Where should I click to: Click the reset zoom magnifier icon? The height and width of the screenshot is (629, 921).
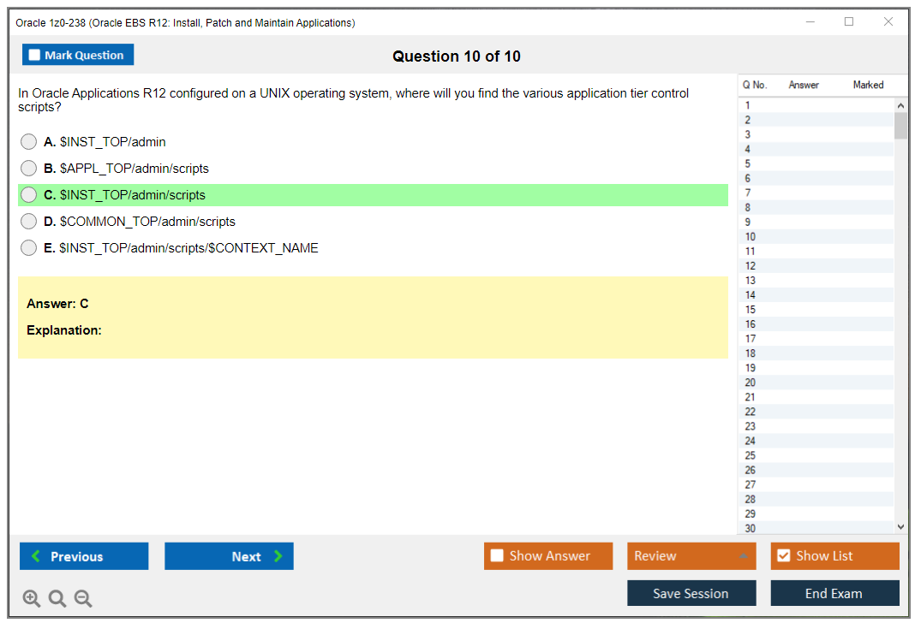(x=57, y=599)
